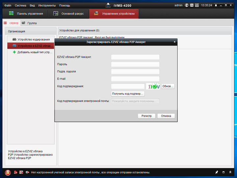Click the Пароль input field
This screenshot has height=178, width=237.
(135, 64)
